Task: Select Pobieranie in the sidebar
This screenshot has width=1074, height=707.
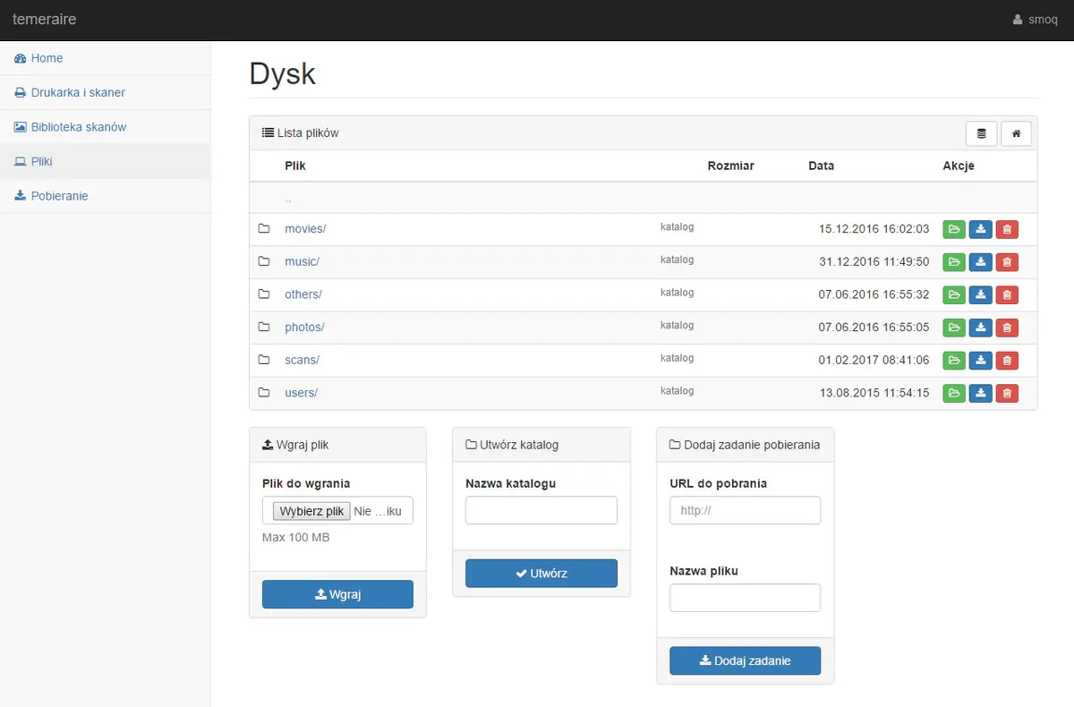Action: (59, 196)
